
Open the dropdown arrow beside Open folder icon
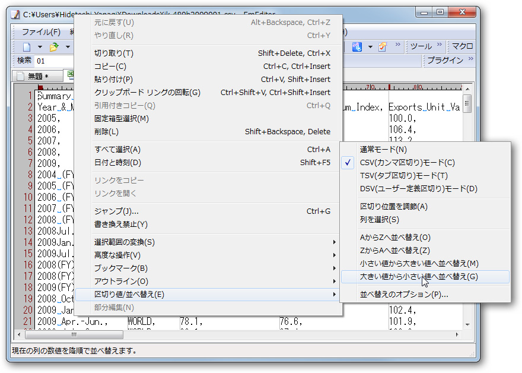pos(68,47)
